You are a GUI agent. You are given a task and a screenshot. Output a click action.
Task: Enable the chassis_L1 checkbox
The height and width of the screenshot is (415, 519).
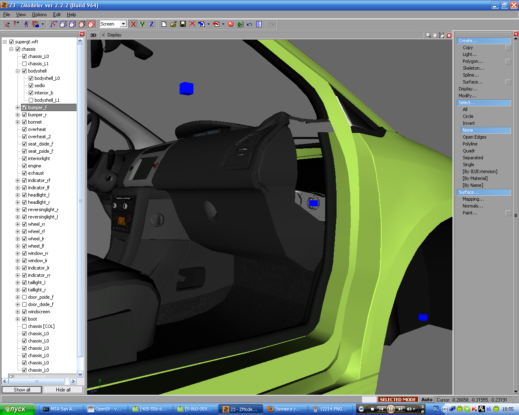(24, 64)
